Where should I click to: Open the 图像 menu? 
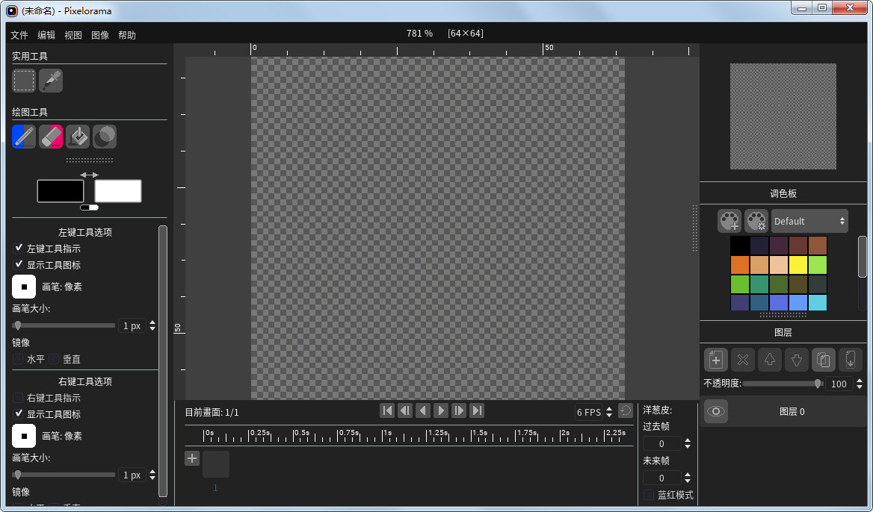point(99,34)
